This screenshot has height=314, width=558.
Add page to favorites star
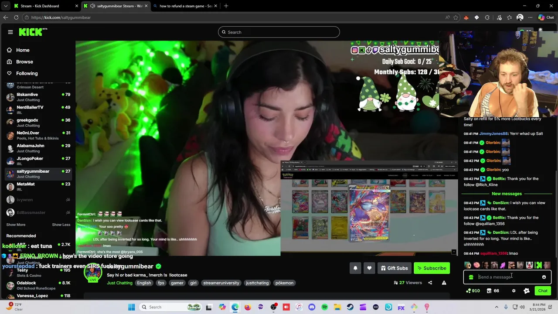[x=456, y=17]
